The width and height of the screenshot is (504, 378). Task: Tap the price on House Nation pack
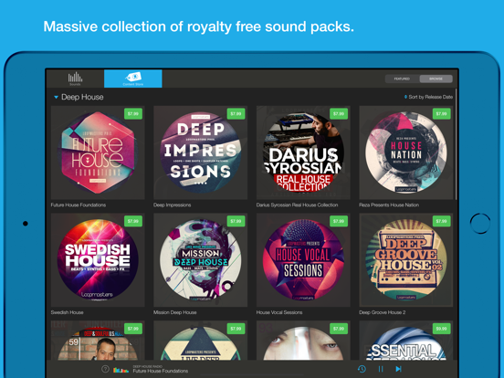pos(442,114)
